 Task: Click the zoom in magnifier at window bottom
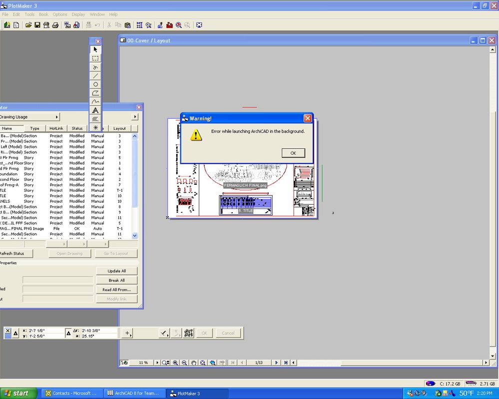point(175,363)
